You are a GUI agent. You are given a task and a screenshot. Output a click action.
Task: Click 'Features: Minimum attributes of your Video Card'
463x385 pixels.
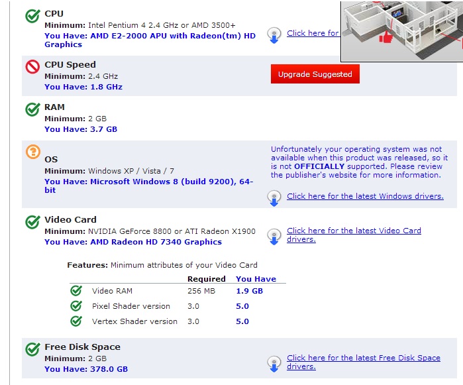pos(162,265)
